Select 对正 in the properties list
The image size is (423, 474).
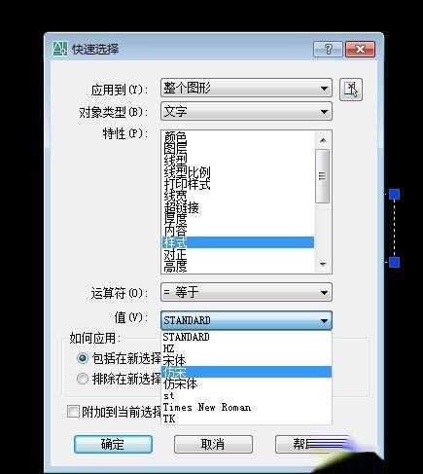237,254
